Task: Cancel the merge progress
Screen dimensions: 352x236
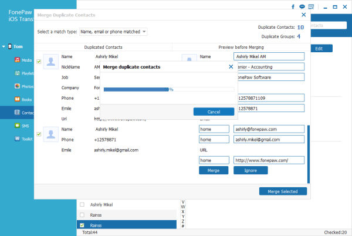Action: click(214, 112)
